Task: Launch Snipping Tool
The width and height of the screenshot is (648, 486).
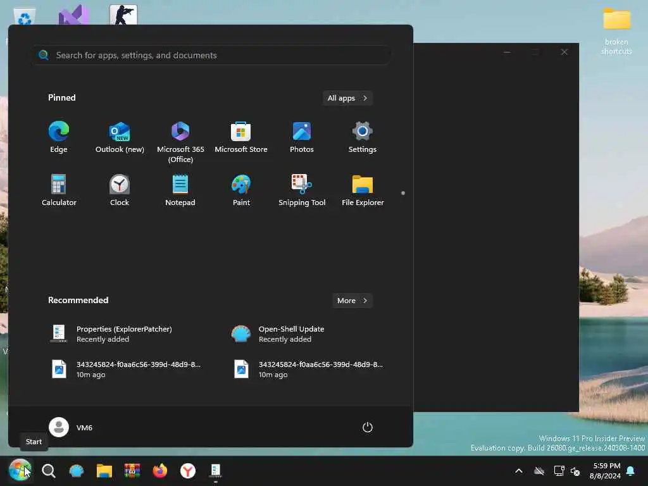Action: pyautogui.click(x=302, y=190)
